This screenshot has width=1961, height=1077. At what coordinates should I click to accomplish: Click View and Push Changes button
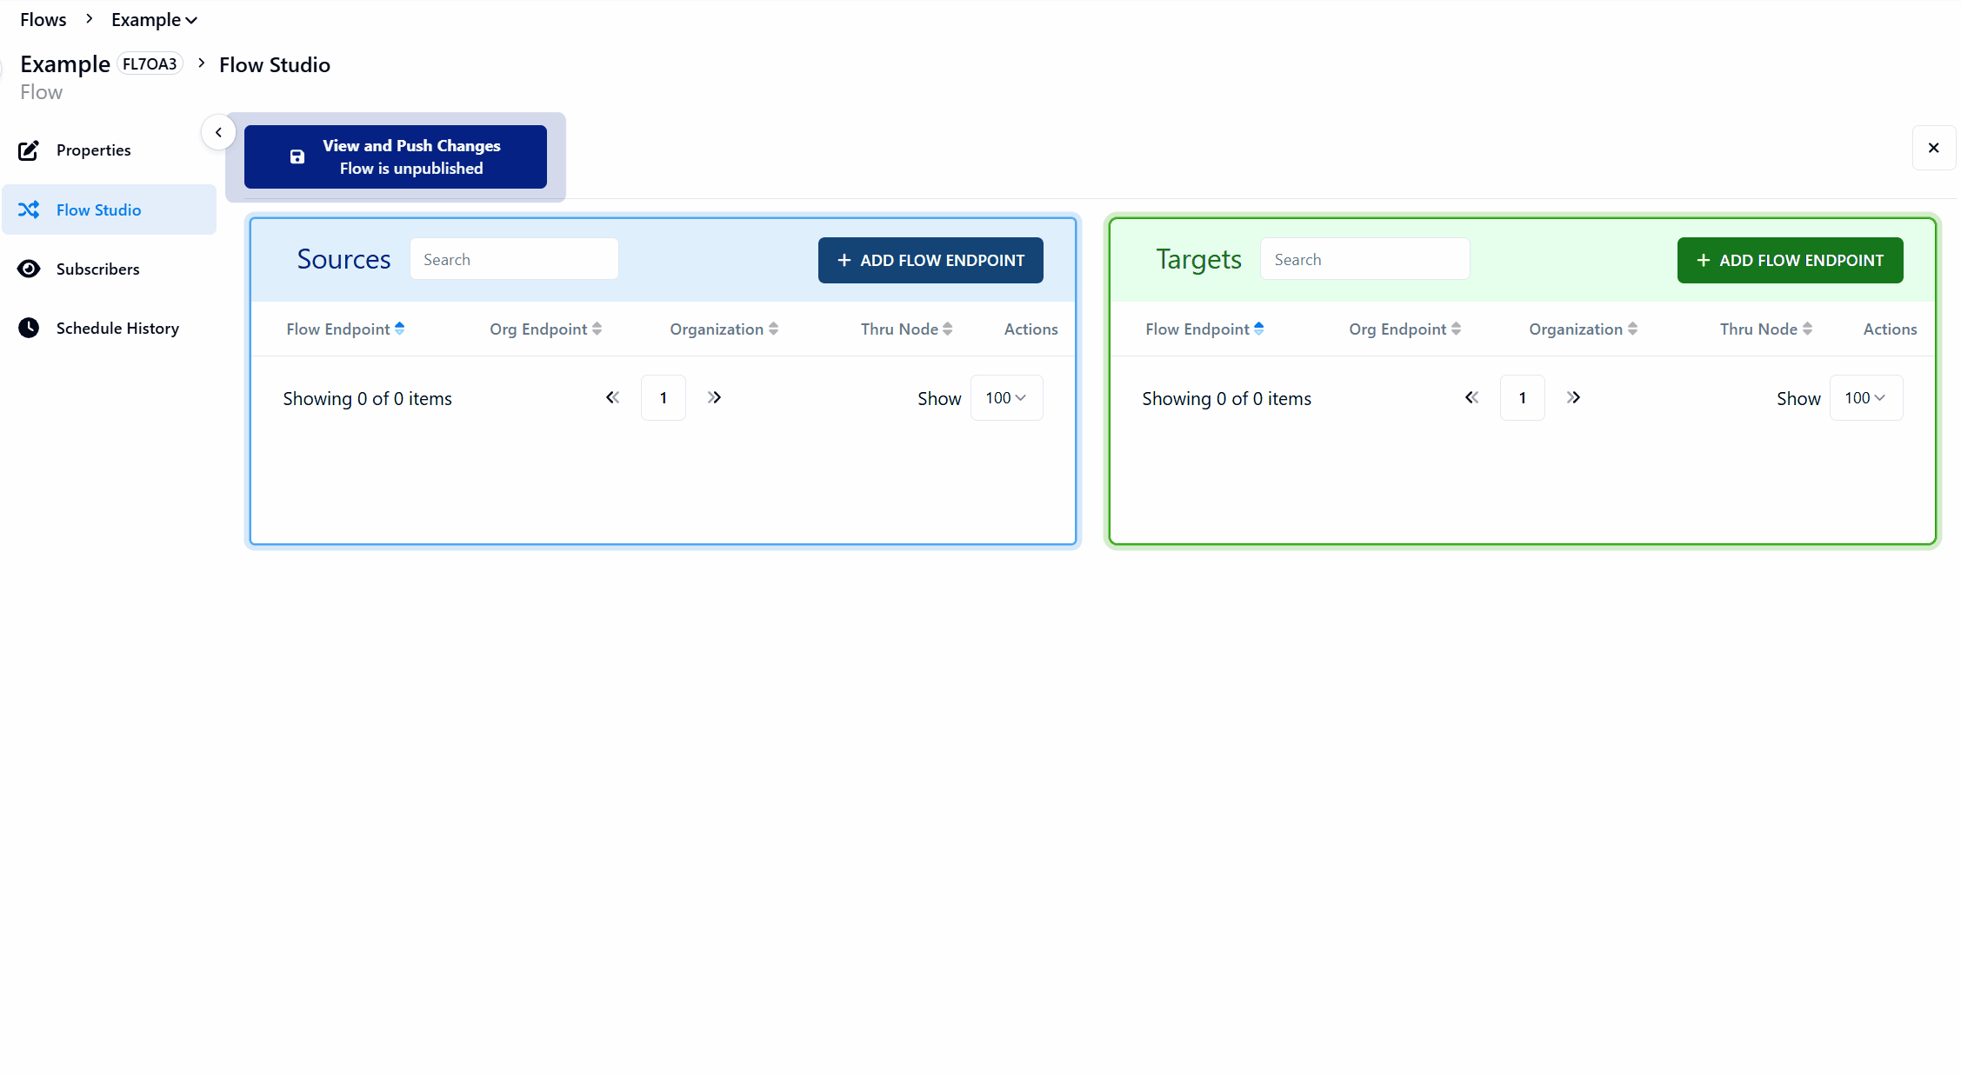click(395, 156)
